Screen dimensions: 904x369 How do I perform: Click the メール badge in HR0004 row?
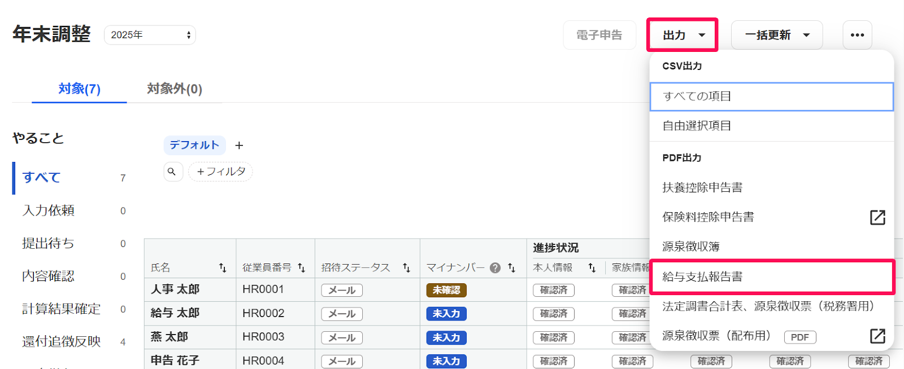(342, 361)
